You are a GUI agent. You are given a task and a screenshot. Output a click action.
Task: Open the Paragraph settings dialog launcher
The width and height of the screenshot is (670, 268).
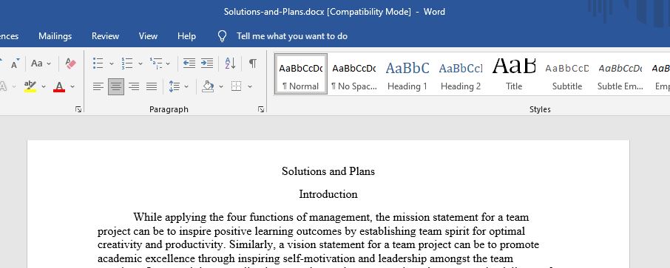261,110
